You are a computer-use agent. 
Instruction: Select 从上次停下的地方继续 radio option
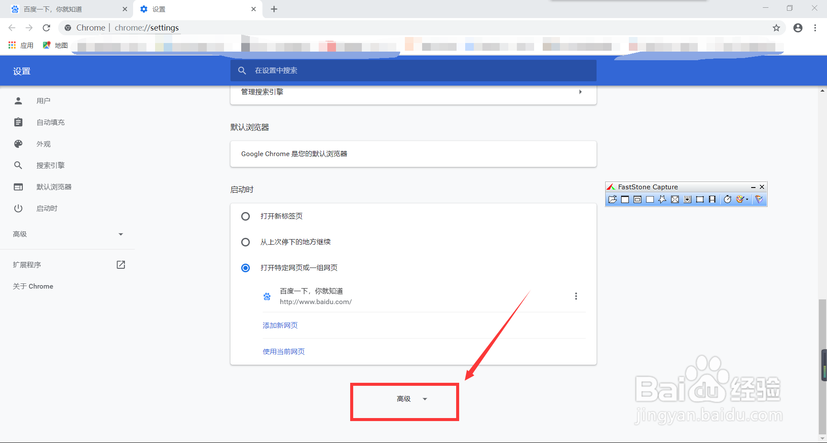tap(246, 242)
